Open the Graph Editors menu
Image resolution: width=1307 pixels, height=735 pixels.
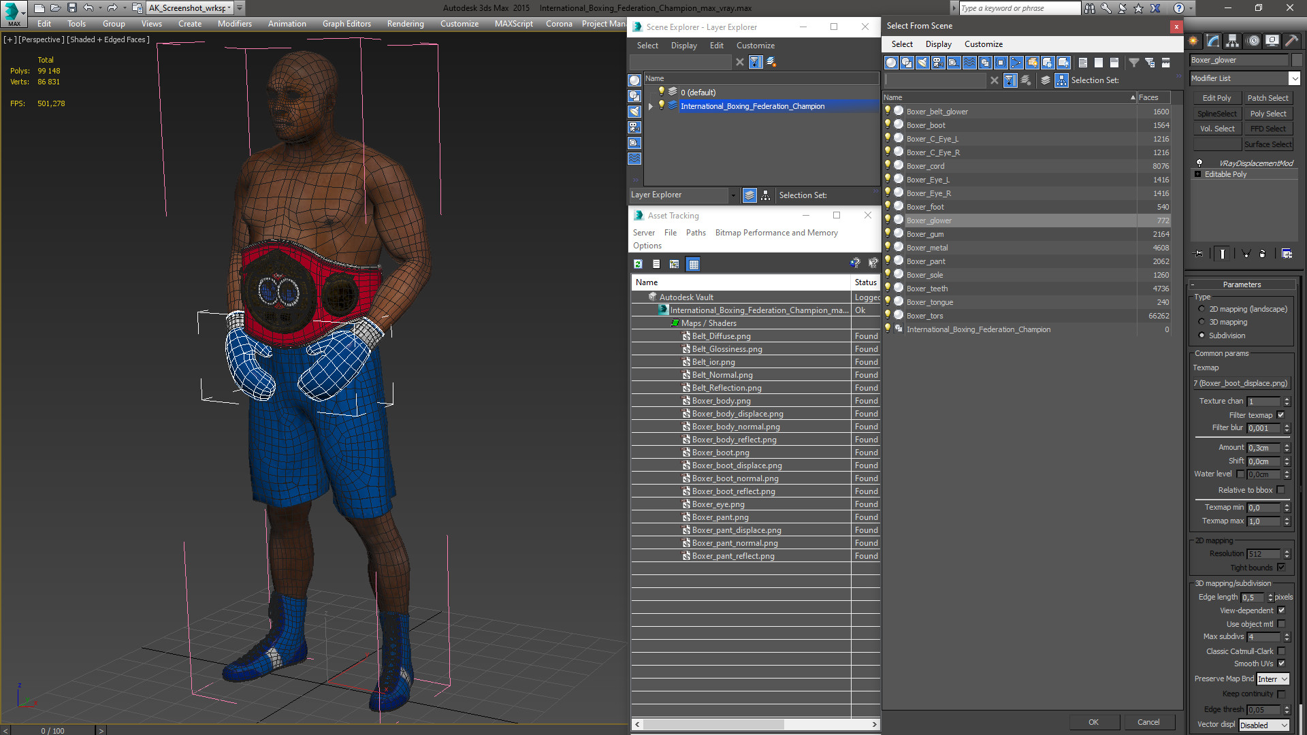pyautogui.click(x=346, y=24)
